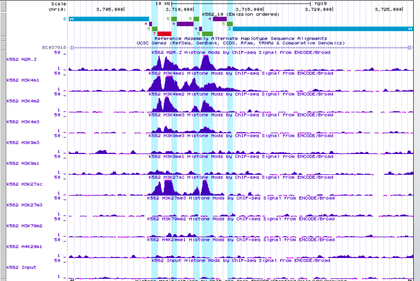Open K562 H3K4m1 track label
Image resolution: width=420 pixels, height=281 pixels.
click(23, 80)
